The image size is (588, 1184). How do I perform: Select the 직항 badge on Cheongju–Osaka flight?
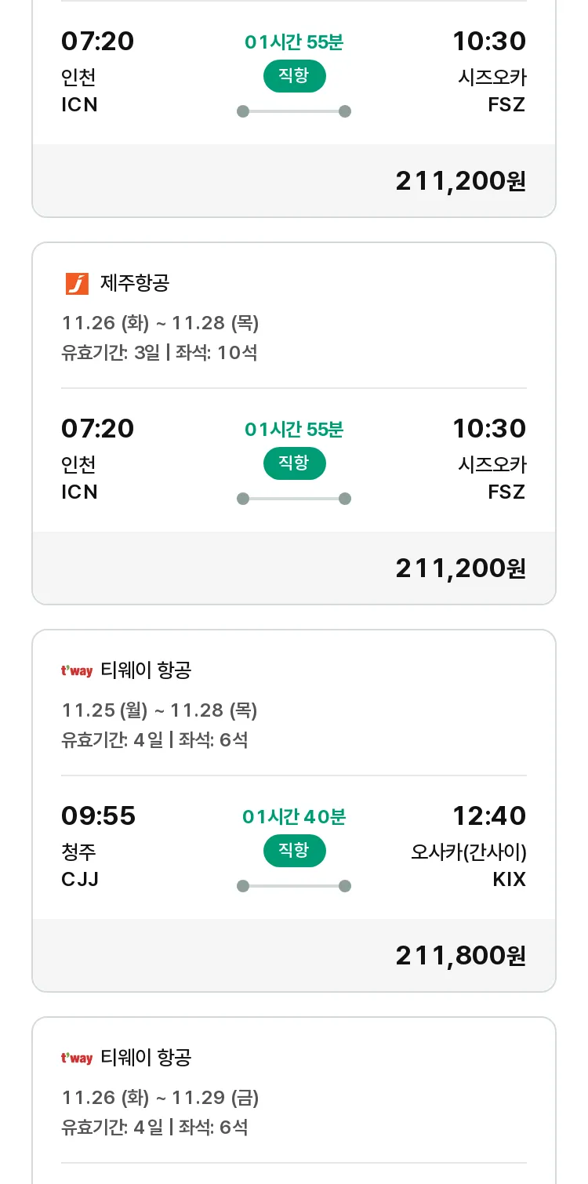(x=294, y=851)
